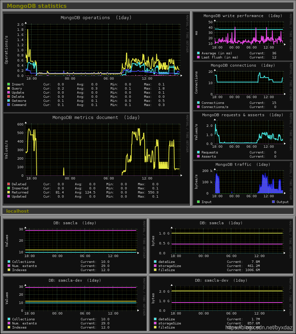Click the magenta Last flush swatch
The height and width of the screenshot is (334, 296).
coord(198,57)
